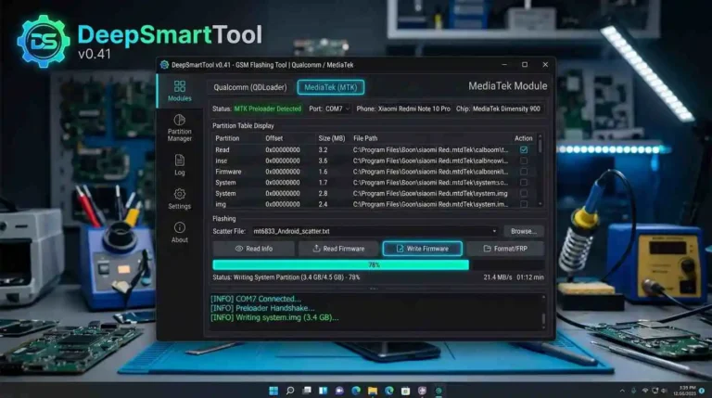712x398 pixels.
Task: Open the Partition Manager sidebar icon
Action: click(x=179, y=128)
